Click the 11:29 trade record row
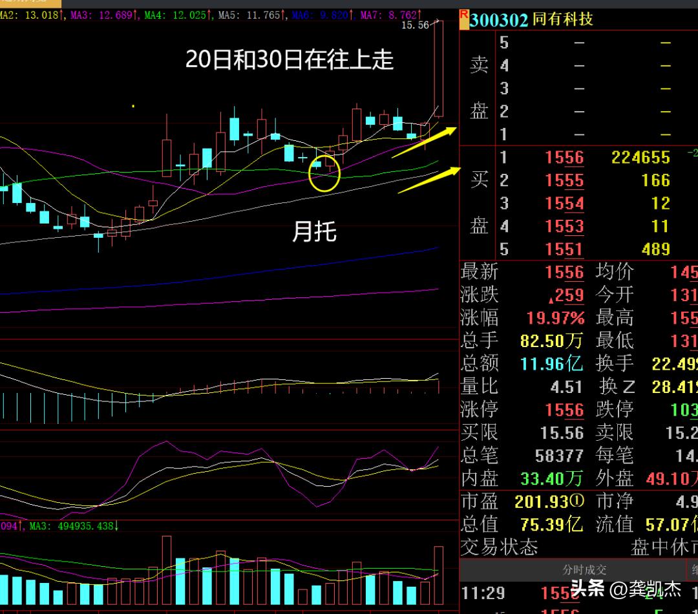This screenshot has height=614, width=698. [x=578, y=593]
